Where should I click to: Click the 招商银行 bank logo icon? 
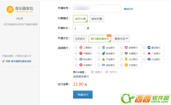click(x=126, y=47)
